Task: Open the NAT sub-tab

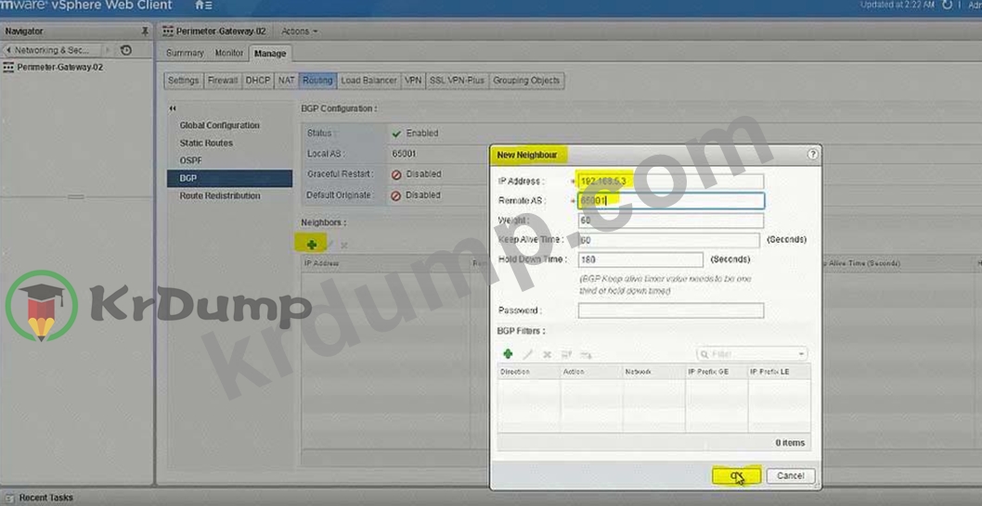Action: point(286,80)
